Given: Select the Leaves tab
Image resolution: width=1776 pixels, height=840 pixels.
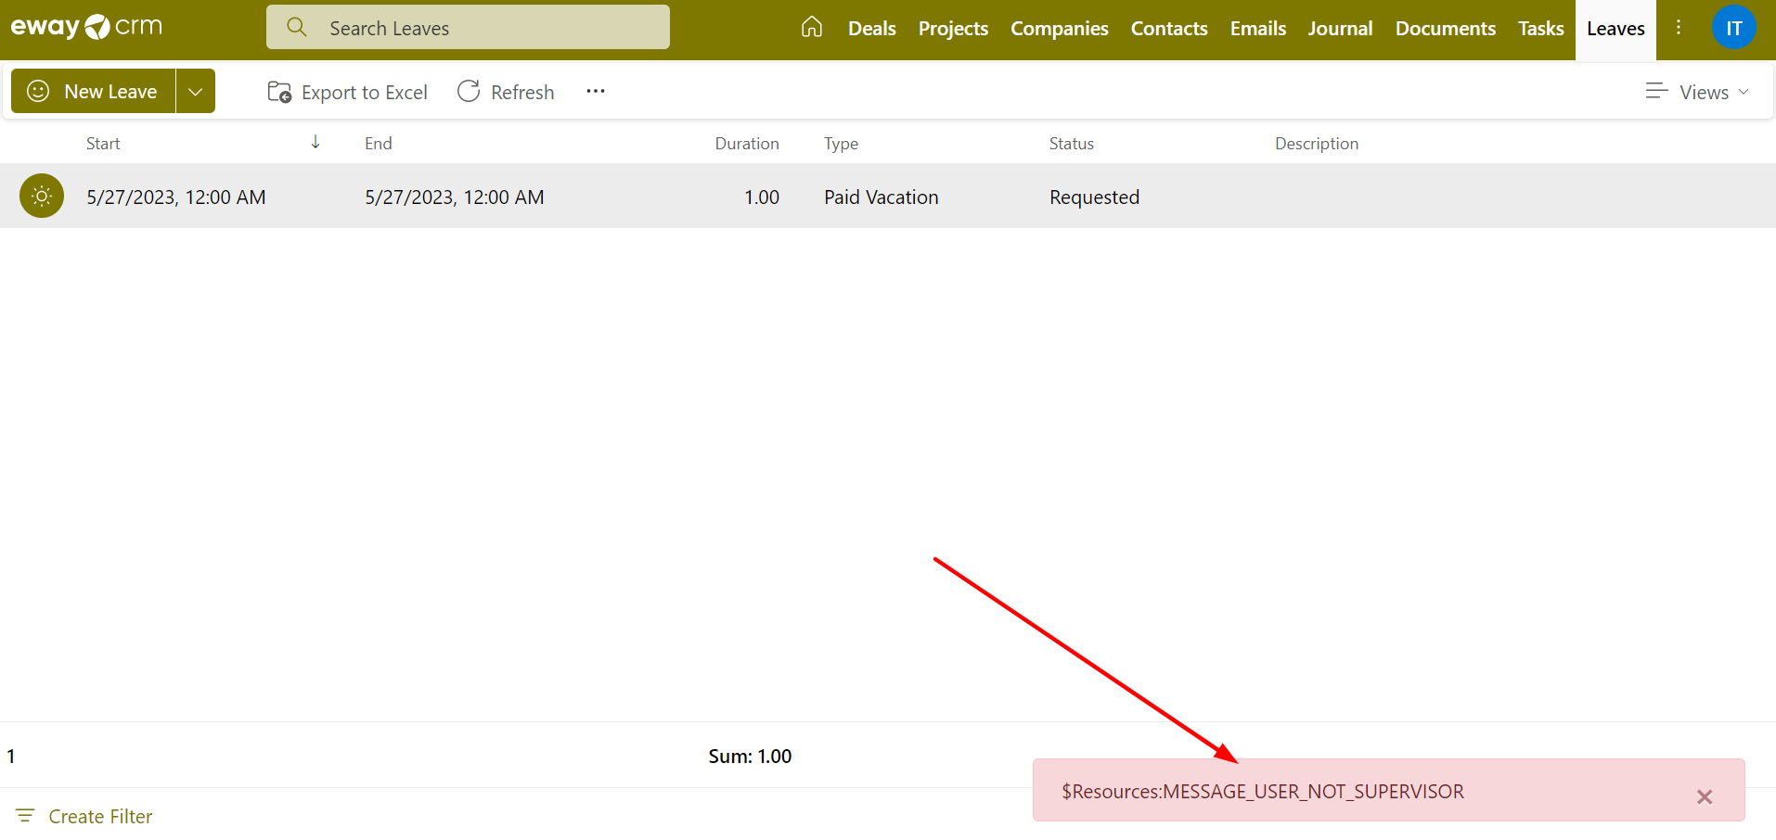Looking at the screenshot, I should click(1615, 29).
